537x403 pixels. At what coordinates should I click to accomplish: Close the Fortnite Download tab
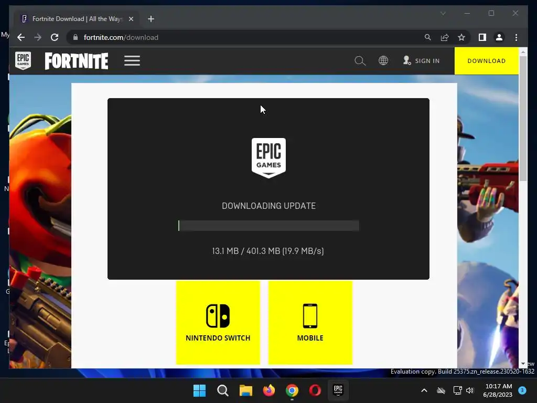click(131, 19)
